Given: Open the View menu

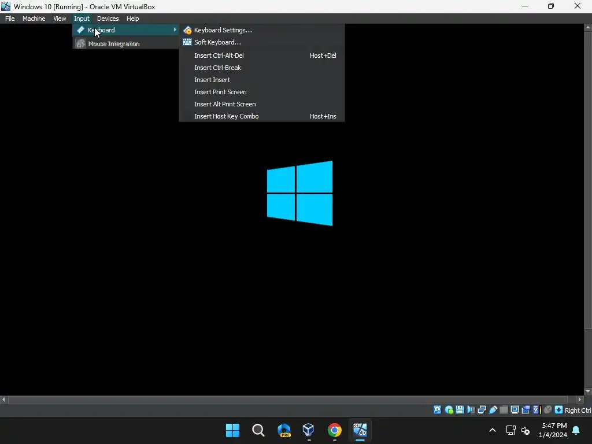Looking at the screenshot, I should tap(60, 18).
